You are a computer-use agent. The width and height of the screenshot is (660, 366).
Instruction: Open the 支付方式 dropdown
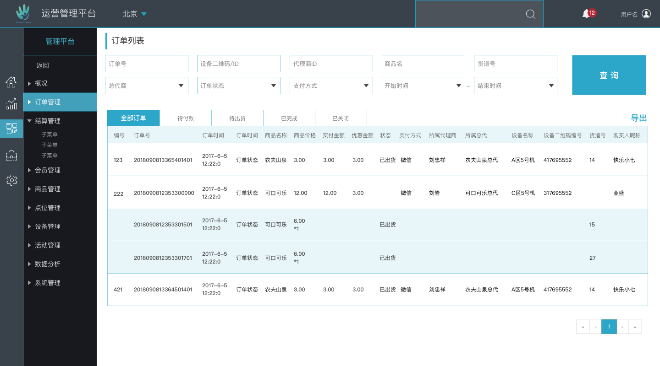[x=331, y=86]
